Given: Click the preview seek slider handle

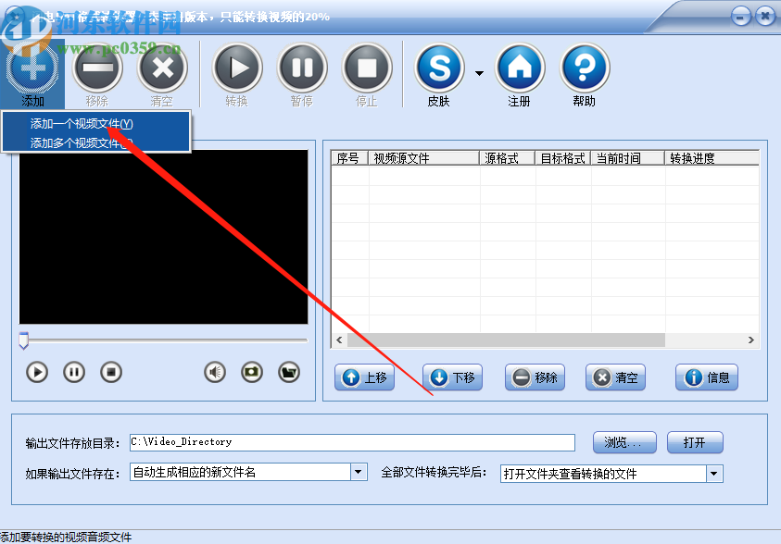Looking at the screenshot, I should point(23,340).
